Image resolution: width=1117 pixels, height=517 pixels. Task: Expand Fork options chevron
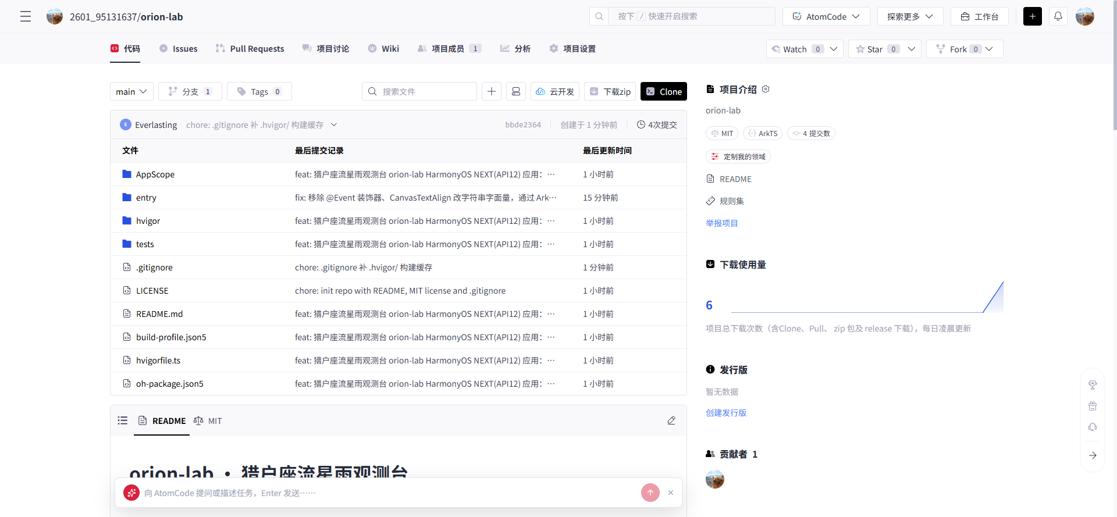point(989,49)
